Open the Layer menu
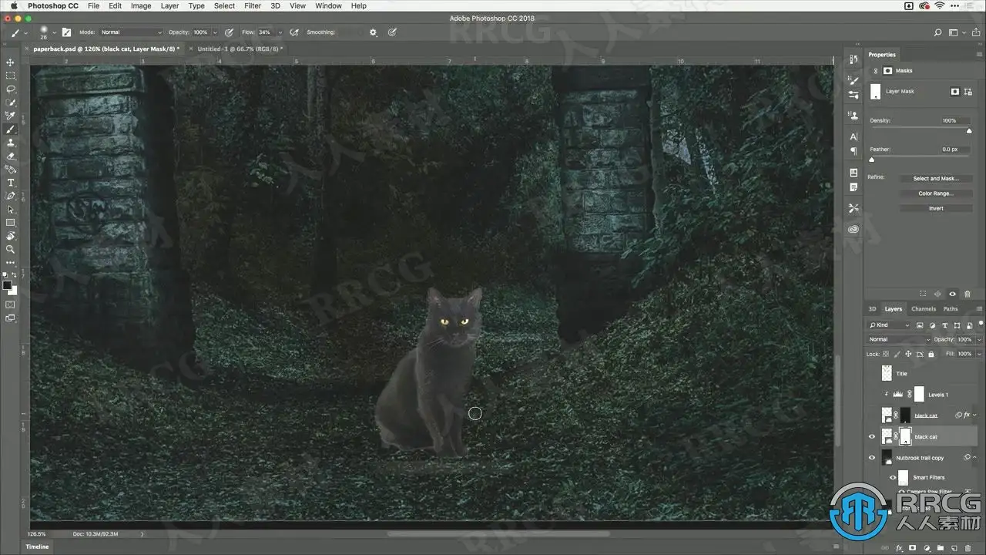 (169, 5)
